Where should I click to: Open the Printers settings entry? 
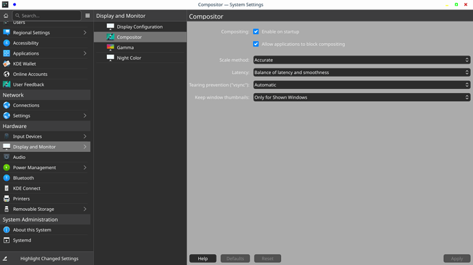45,199
